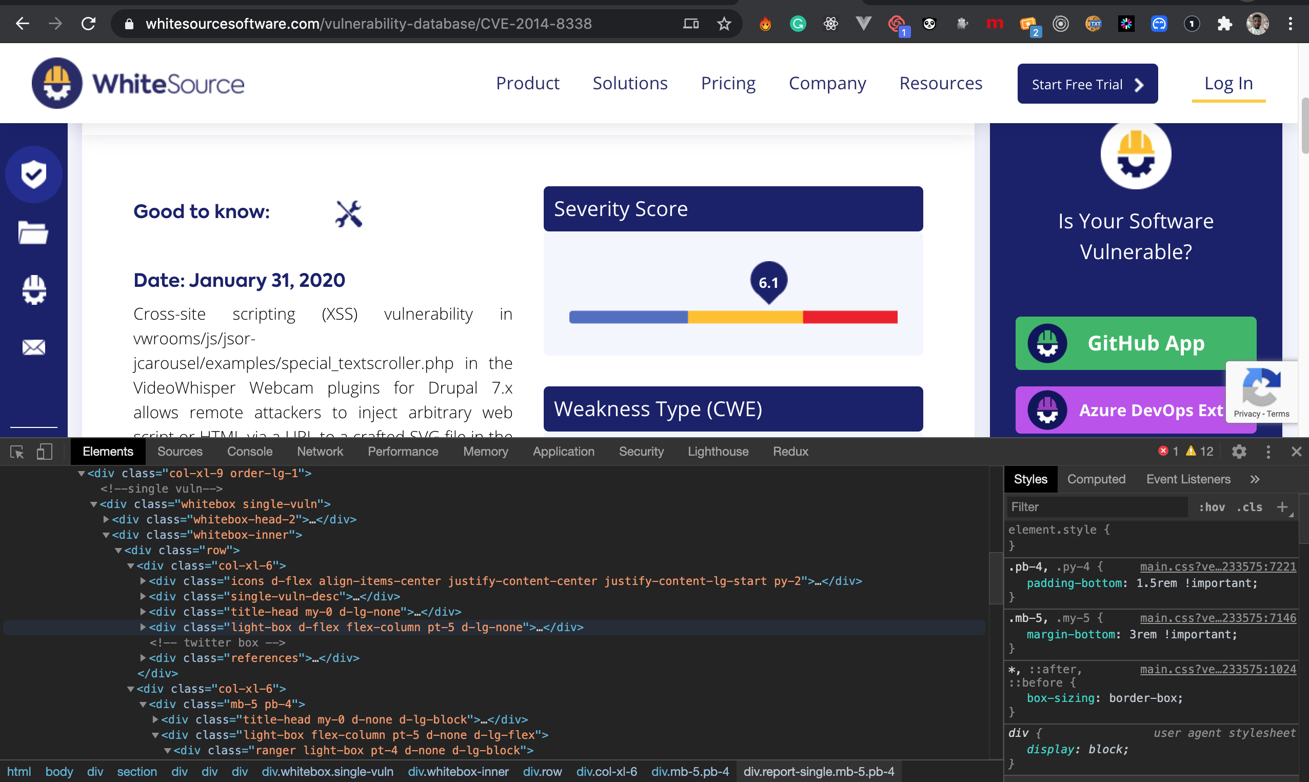Screen dimensions: 1309x782
Task: Open the Lighthouse tab
Action: [718, 452]
